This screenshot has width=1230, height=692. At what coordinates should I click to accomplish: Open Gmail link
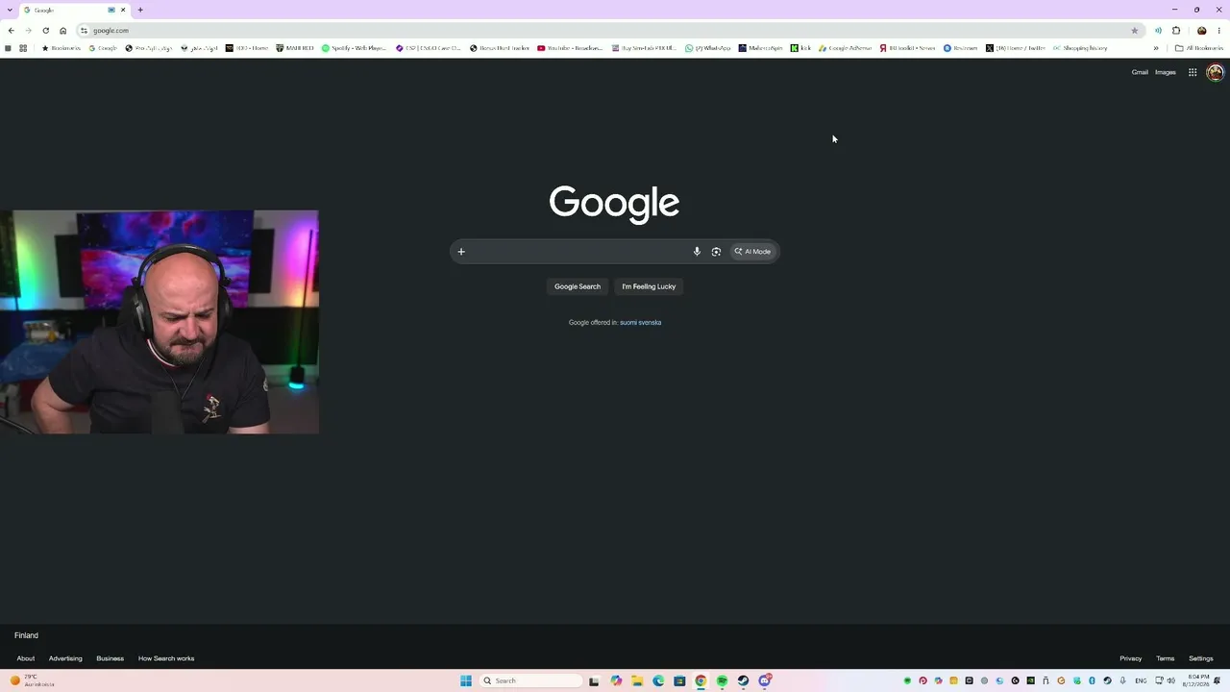click(x=1140, y=72)
